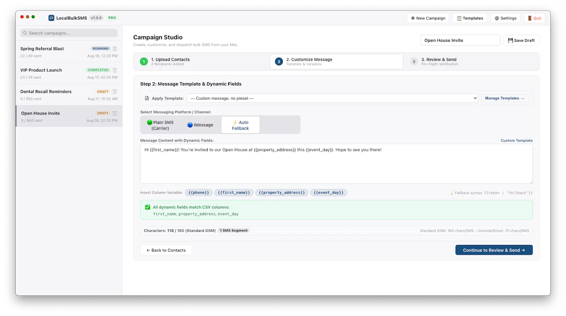
Task: Click Save Draft button
Action: 521,40
